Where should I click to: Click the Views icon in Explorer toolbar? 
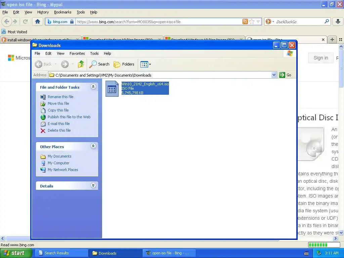[144, 64]
